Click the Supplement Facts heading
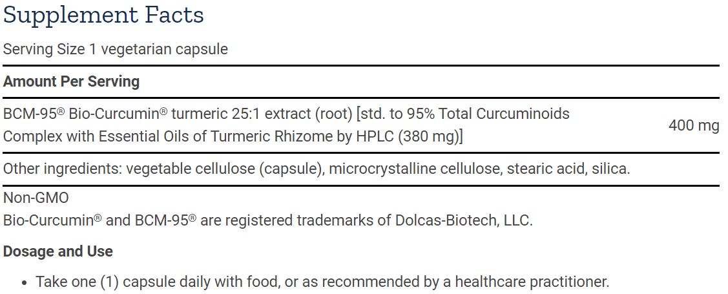Viewport: 728px width, 294px height. tap(103, 15)
